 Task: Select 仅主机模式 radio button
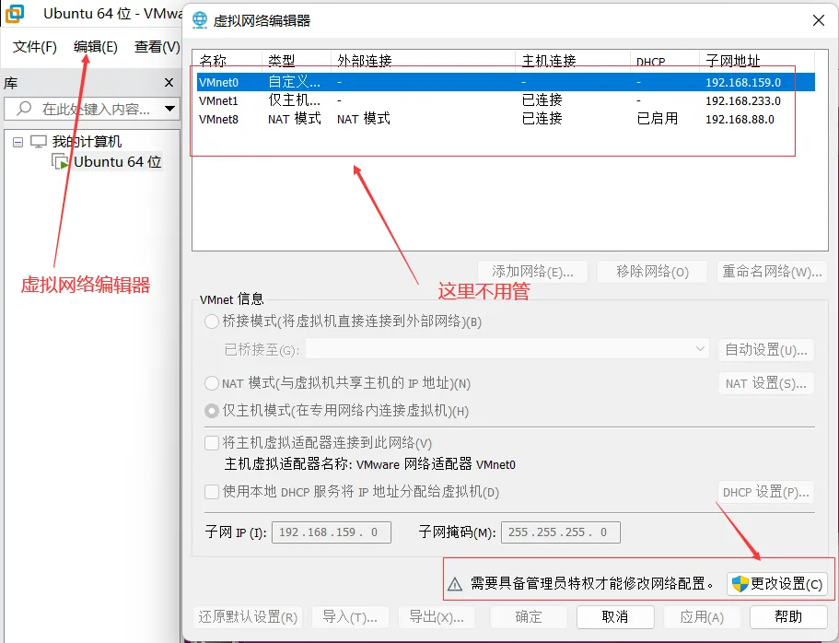tap(212, 411)
